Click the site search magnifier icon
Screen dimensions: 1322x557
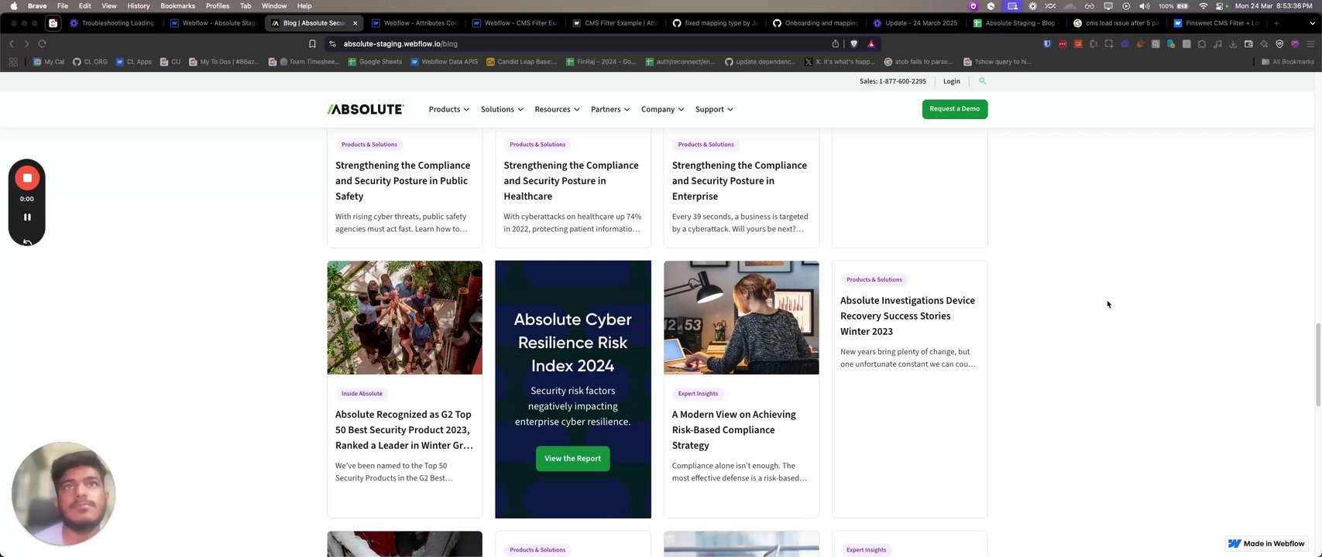tap(982, 81)
